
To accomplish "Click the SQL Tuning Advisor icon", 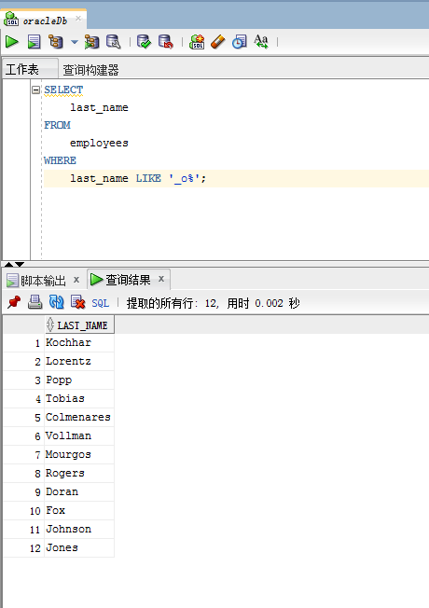I will pyautogui.click(x=113, y=41).
